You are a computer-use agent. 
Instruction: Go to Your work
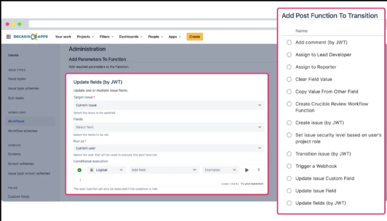[x=63, y=37]
